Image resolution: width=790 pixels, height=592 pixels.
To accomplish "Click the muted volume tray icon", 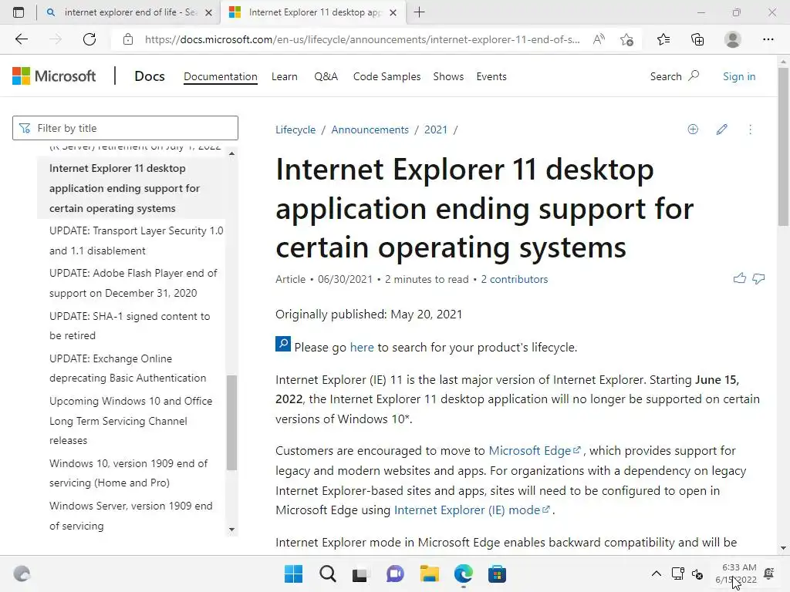I will point(697,573).
